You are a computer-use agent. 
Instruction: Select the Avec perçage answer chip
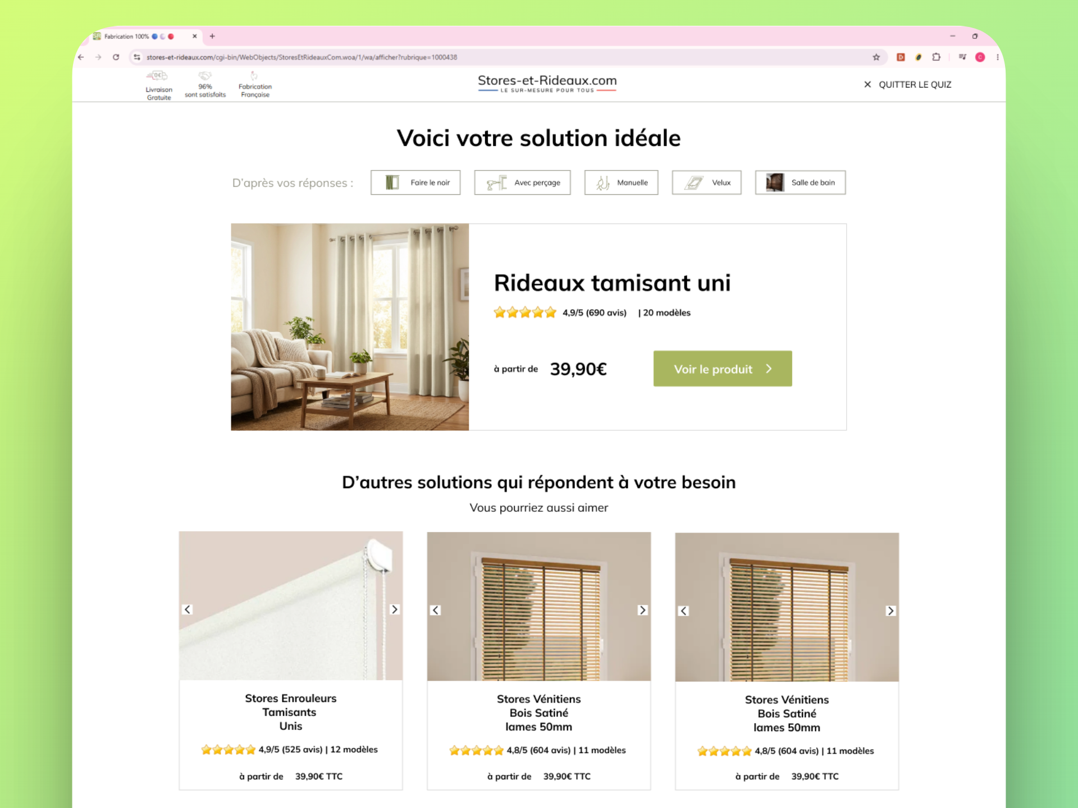[x=522, y=182]
